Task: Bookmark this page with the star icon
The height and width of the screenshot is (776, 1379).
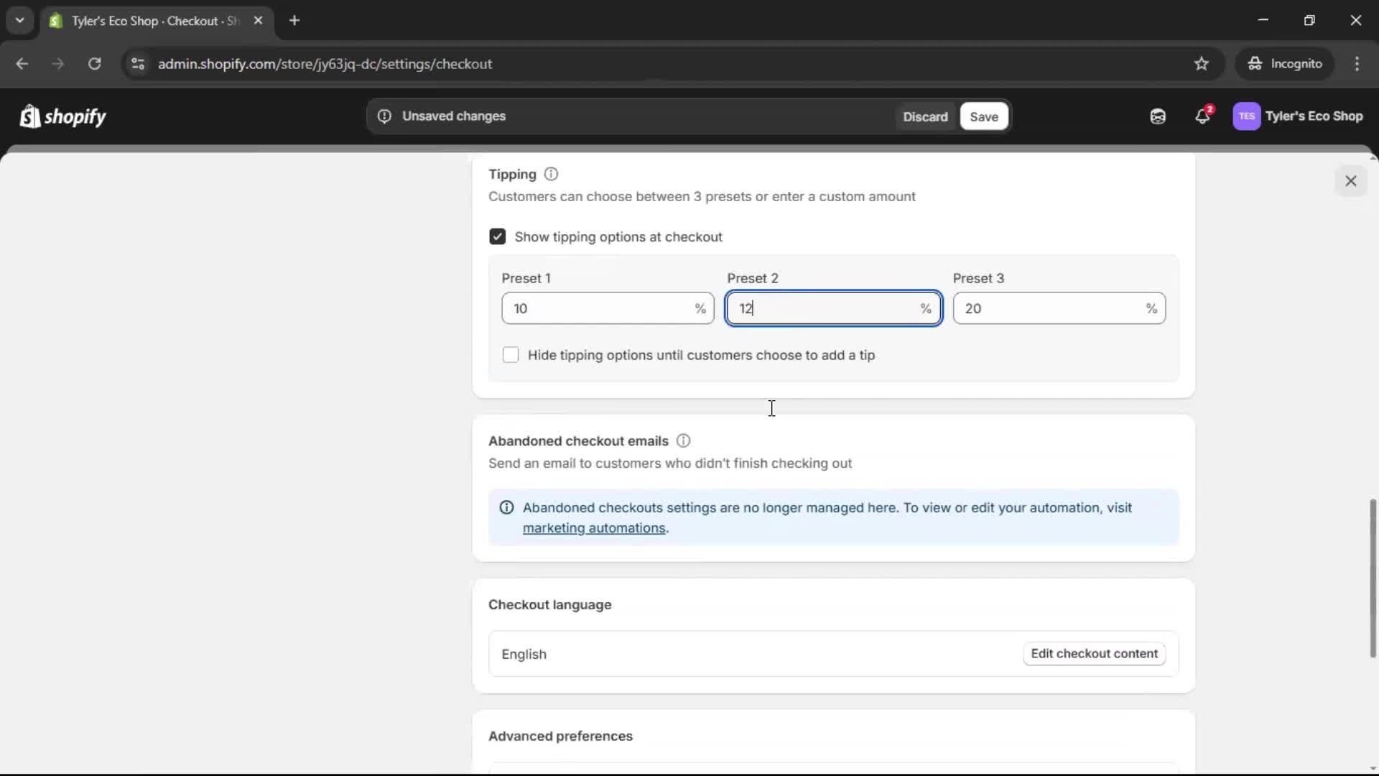Action: click(1202, 64)
